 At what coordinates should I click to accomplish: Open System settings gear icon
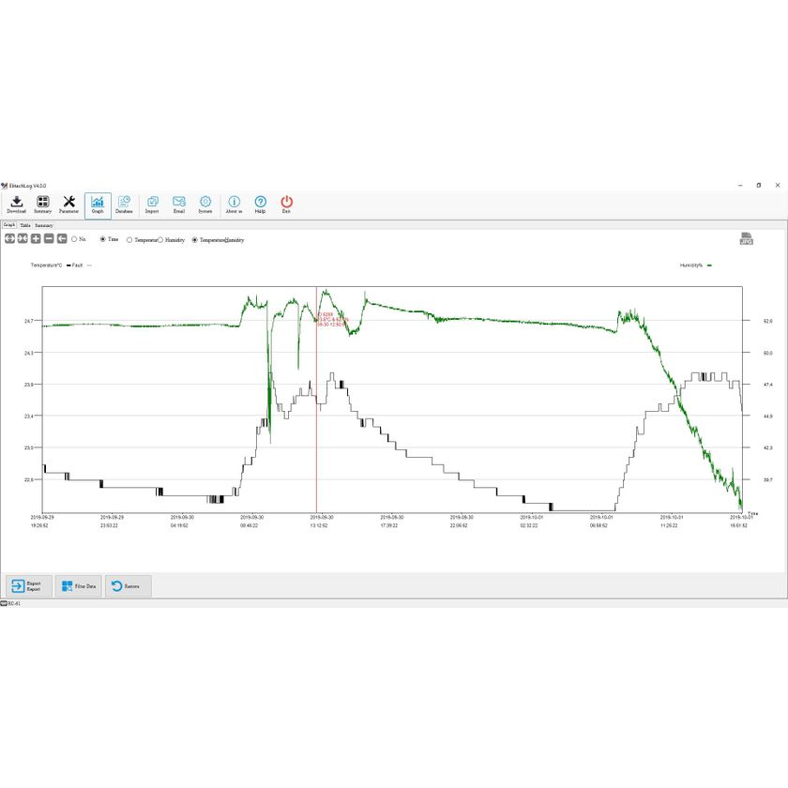coord(205,205)
